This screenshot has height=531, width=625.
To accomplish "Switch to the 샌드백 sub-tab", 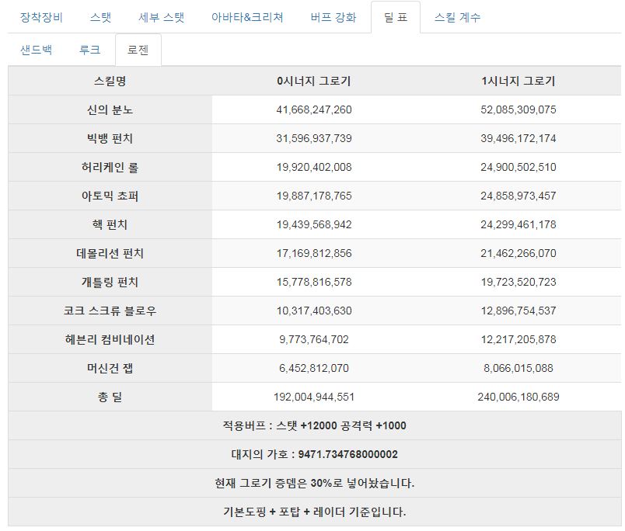I will click(x=37, y=50).
